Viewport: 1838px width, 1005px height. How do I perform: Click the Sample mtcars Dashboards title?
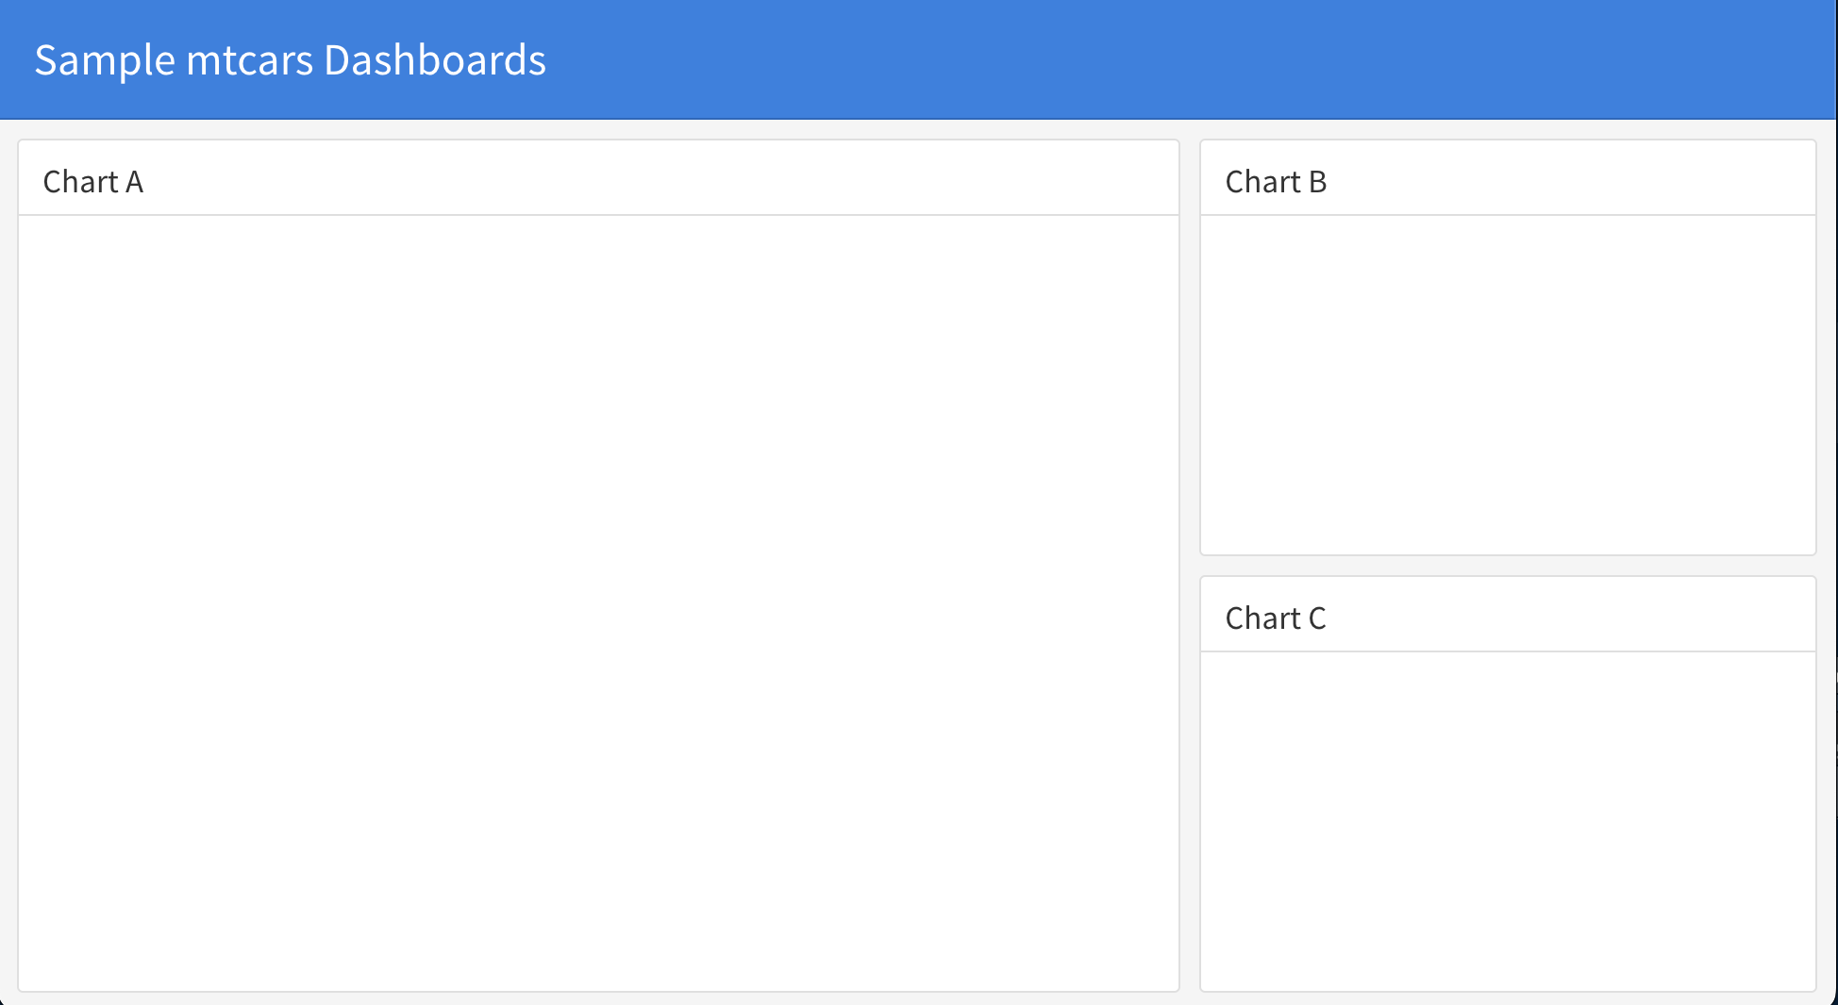pos(291,59)
